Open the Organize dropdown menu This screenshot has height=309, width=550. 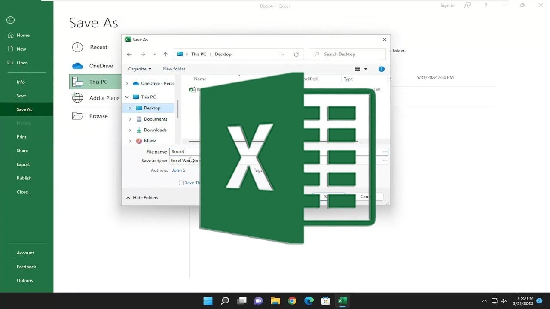[x=140, y=69]
